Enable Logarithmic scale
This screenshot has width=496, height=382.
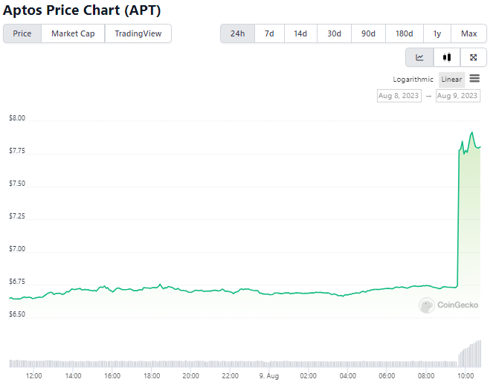[413, 80]
